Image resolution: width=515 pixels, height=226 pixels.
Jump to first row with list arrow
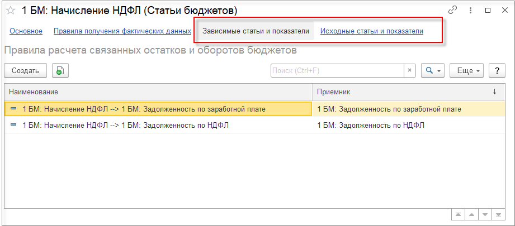pos(458,214)
